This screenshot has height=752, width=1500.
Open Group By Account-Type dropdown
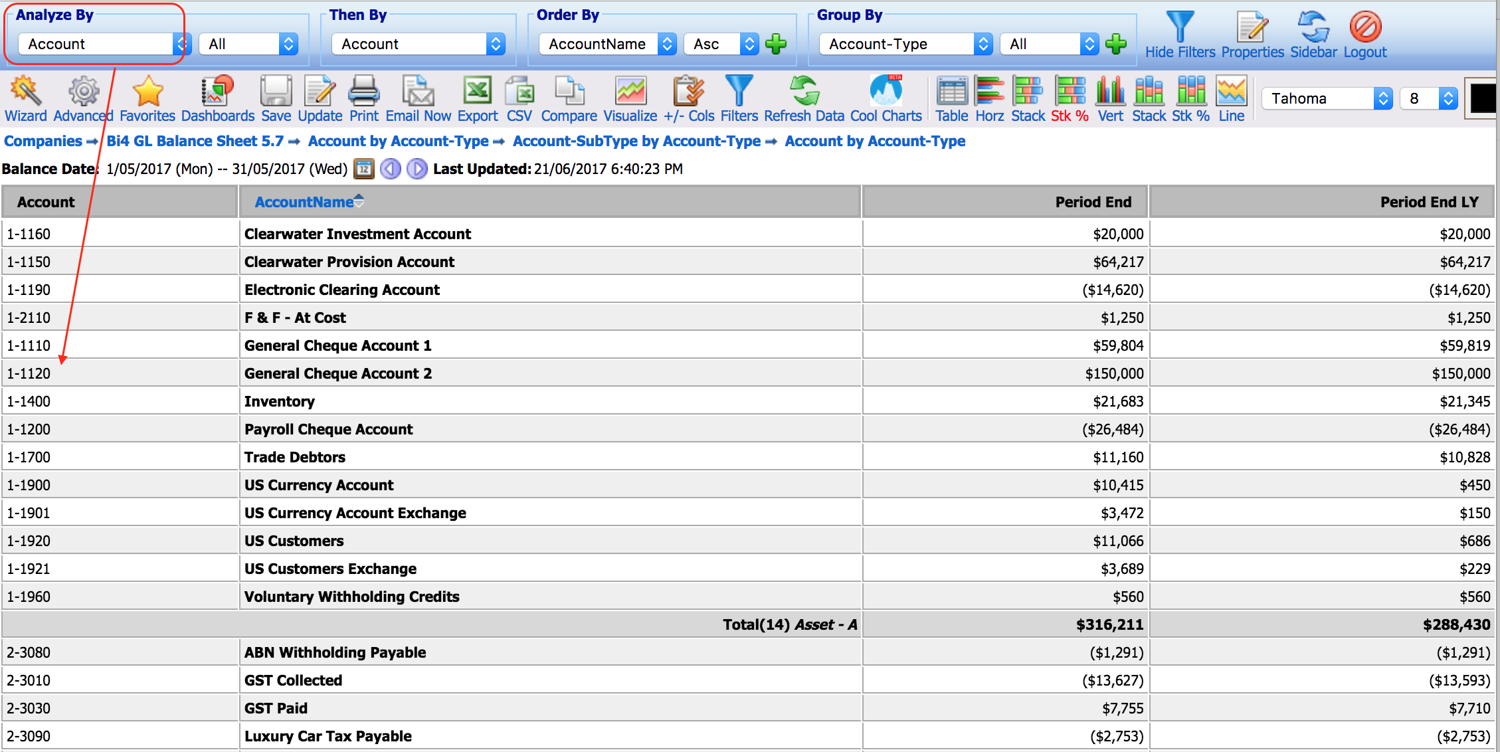coord(905,44)
